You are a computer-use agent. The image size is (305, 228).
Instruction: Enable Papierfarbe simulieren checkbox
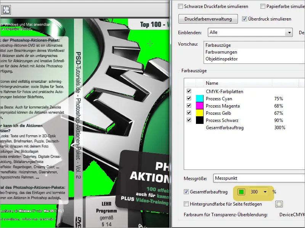click(x=263, y=6)
